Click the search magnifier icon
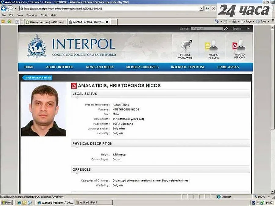 [225, 28]
